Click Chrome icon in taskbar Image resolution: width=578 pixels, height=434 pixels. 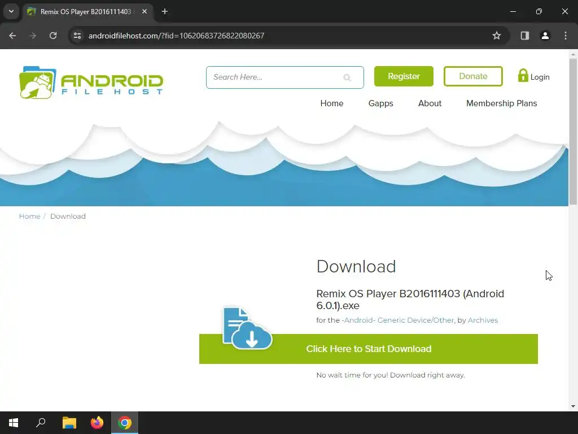[x=125, y=423]
